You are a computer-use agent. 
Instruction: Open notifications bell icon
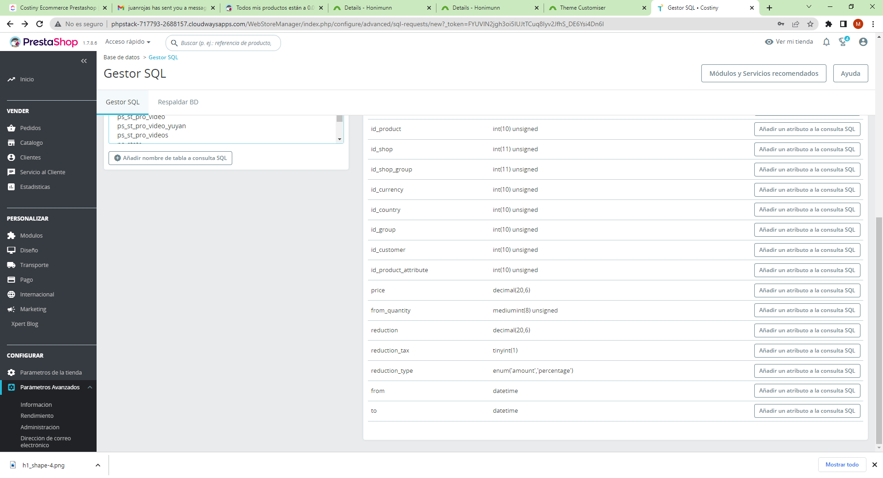tap(826, 42)
